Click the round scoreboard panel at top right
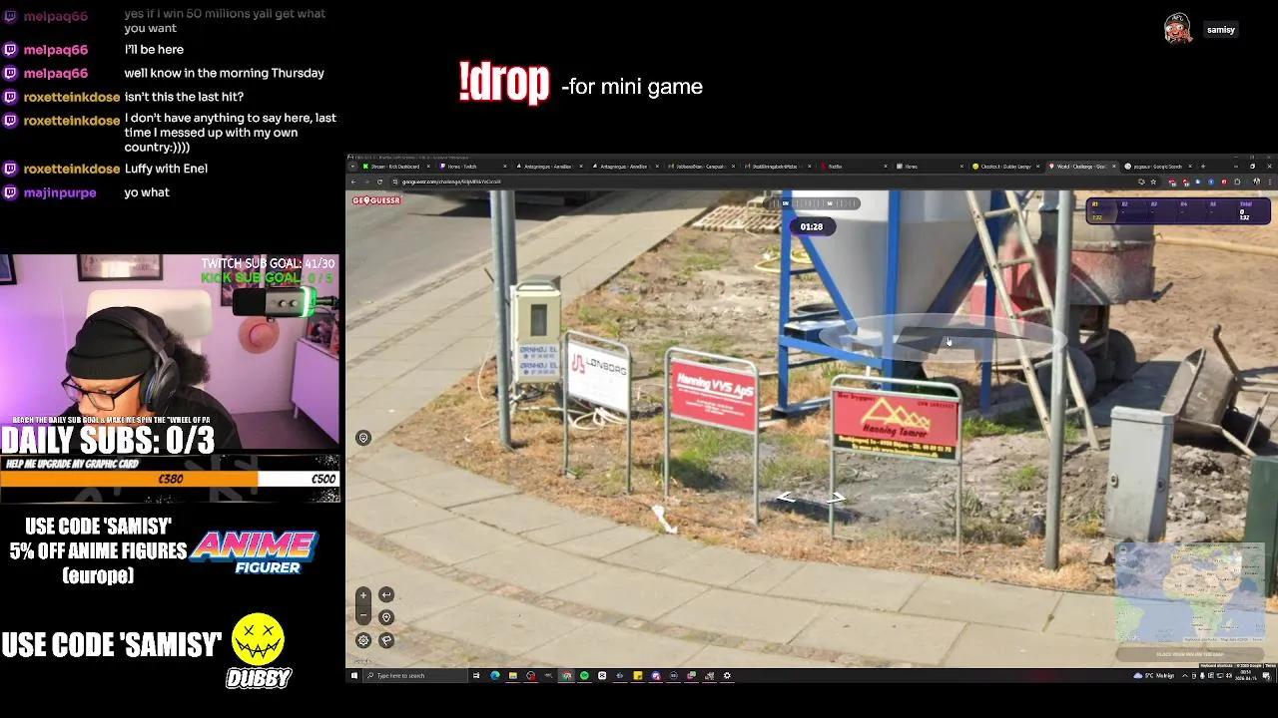The width and height of the screenshot is (1278, 718). [x=1178, y=210]
